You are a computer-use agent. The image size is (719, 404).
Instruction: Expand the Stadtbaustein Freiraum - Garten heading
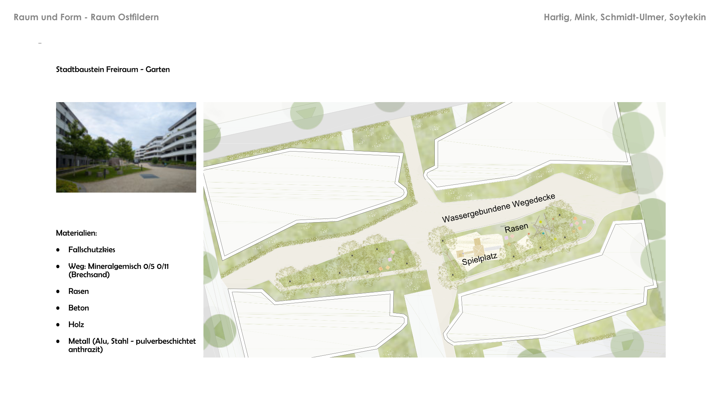pos(113,69)
